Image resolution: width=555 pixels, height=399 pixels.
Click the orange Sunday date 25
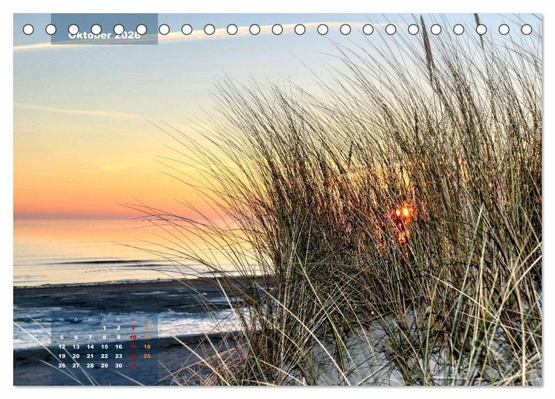coord(147,356)
